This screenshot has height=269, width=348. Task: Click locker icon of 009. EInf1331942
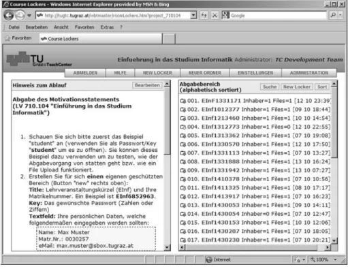pos(183,170)
